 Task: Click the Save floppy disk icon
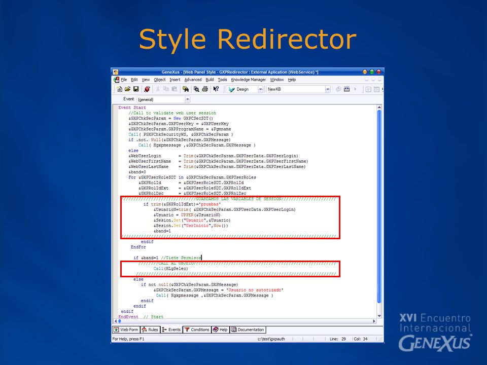(x=136, y=89)
